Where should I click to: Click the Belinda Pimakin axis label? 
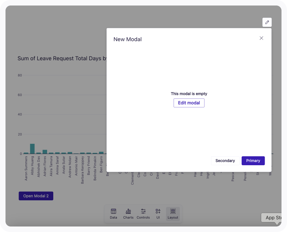click(x=95, y=168)
